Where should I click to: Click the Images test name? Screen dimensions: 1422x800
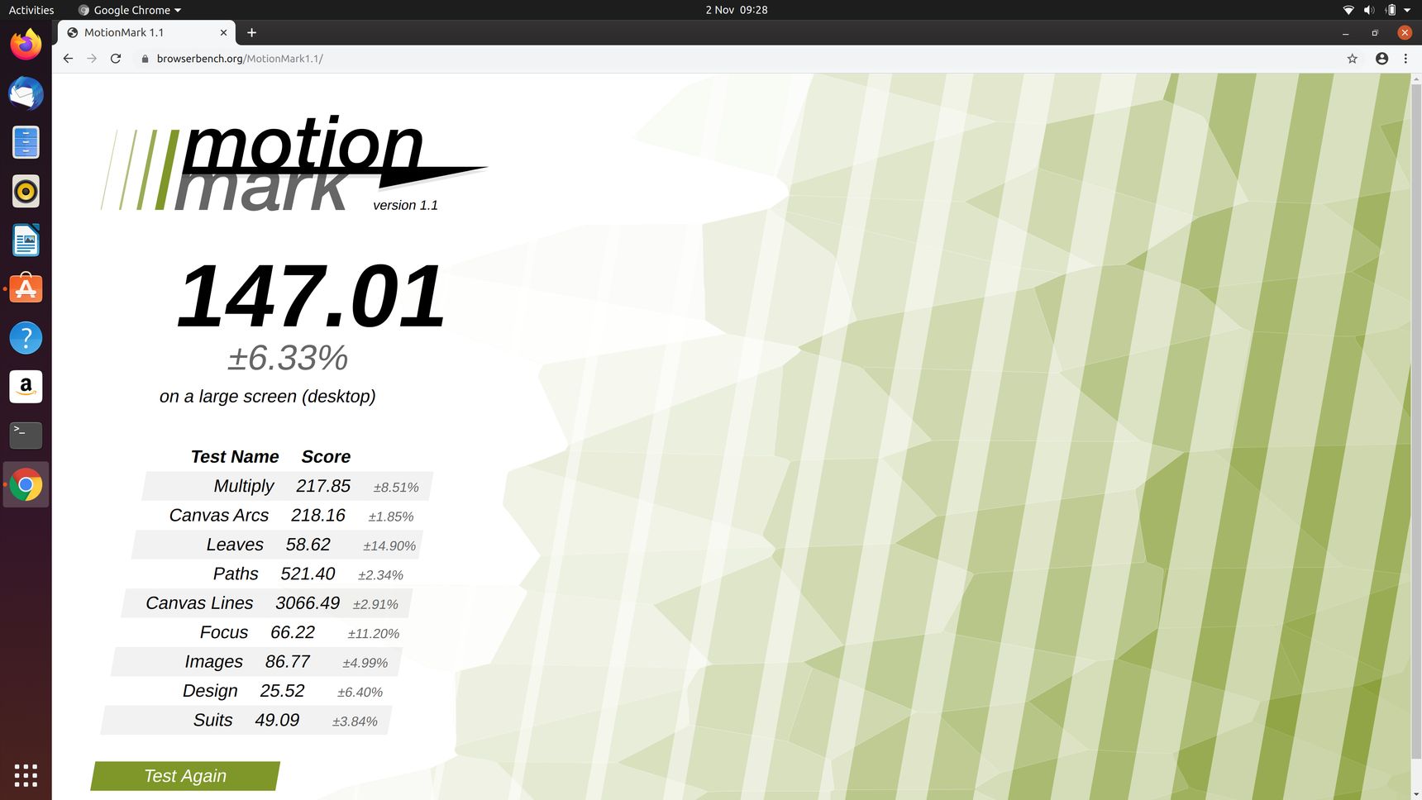click(x=214, y=662)
